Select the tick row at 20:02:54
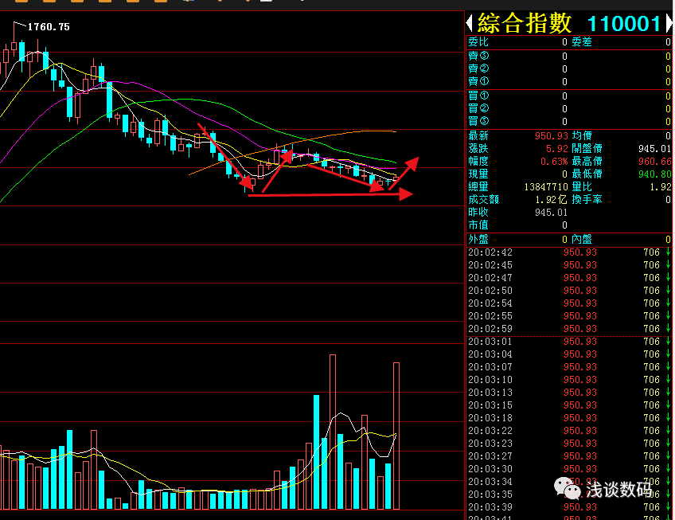The height and width of the screenshot is (520, 675). click(x=569, y=303)
